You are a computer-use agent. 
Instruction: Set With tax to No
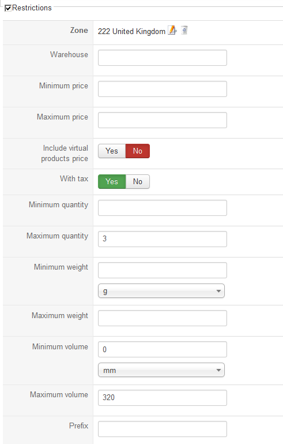pyautogui.click(x=138, y=181)
